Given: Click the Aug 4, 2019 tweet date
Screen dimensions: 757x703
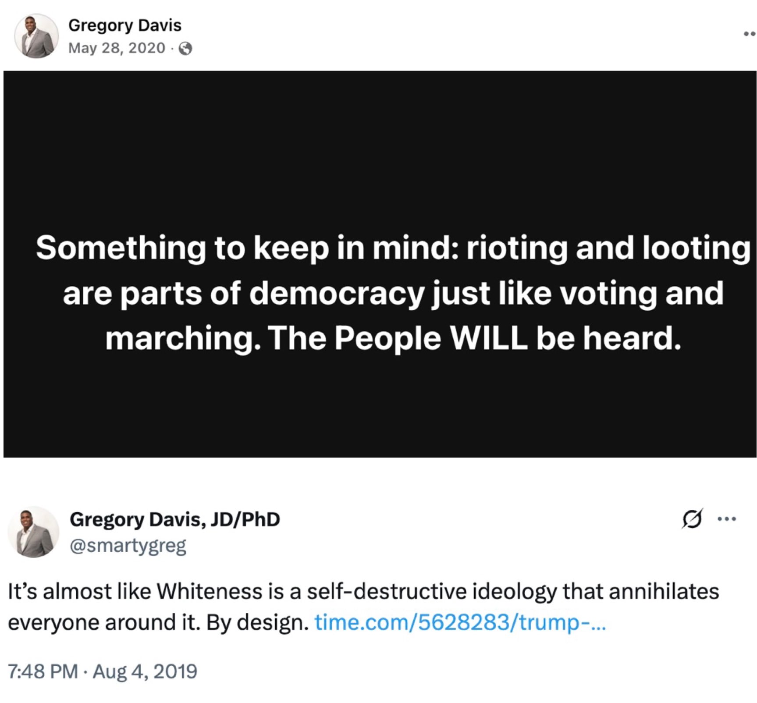Looking at the screenshot, I should point(145,671).
